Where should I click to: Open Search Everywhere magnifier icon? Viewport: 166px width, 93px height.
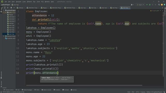coord(159,5)
